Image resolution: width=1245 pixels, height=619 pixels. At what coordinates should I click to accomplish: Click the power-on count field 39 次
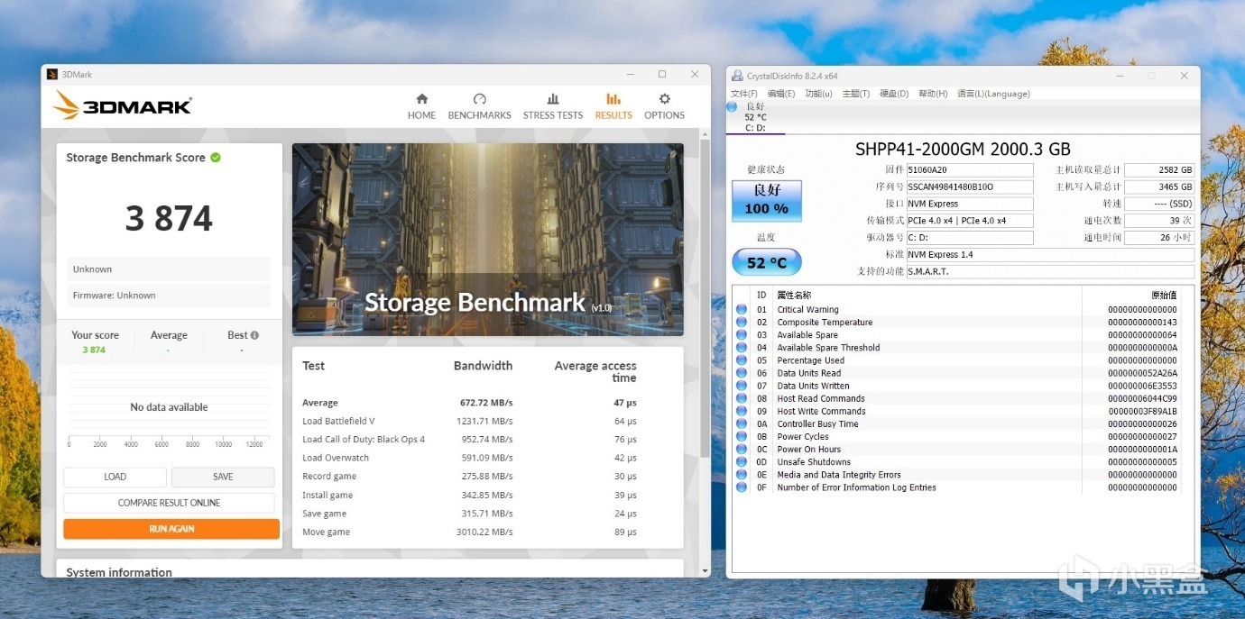pyautogui.click(x=1159, y=221)
